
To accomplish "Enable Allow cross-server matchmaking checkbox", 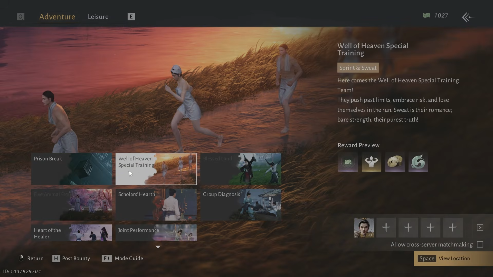I will (480, 244).
